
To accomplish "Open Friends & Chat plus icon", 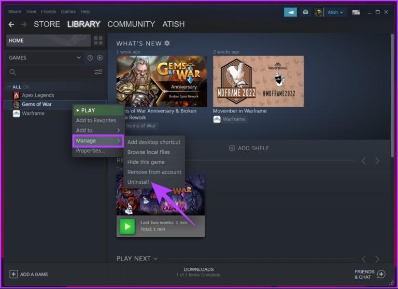I will coord(381,274).
